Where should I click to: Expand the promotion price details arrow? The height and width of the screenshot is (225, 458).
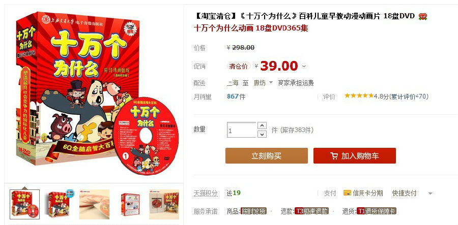(304, 67)
